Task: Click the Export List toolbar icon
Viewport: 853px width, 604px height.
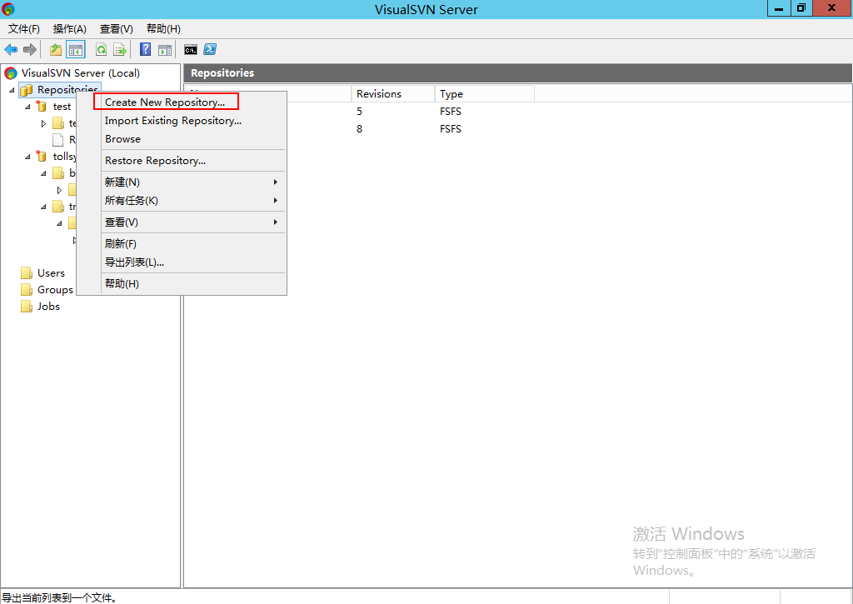Action: pyautogui.click(x=120, y=50)
